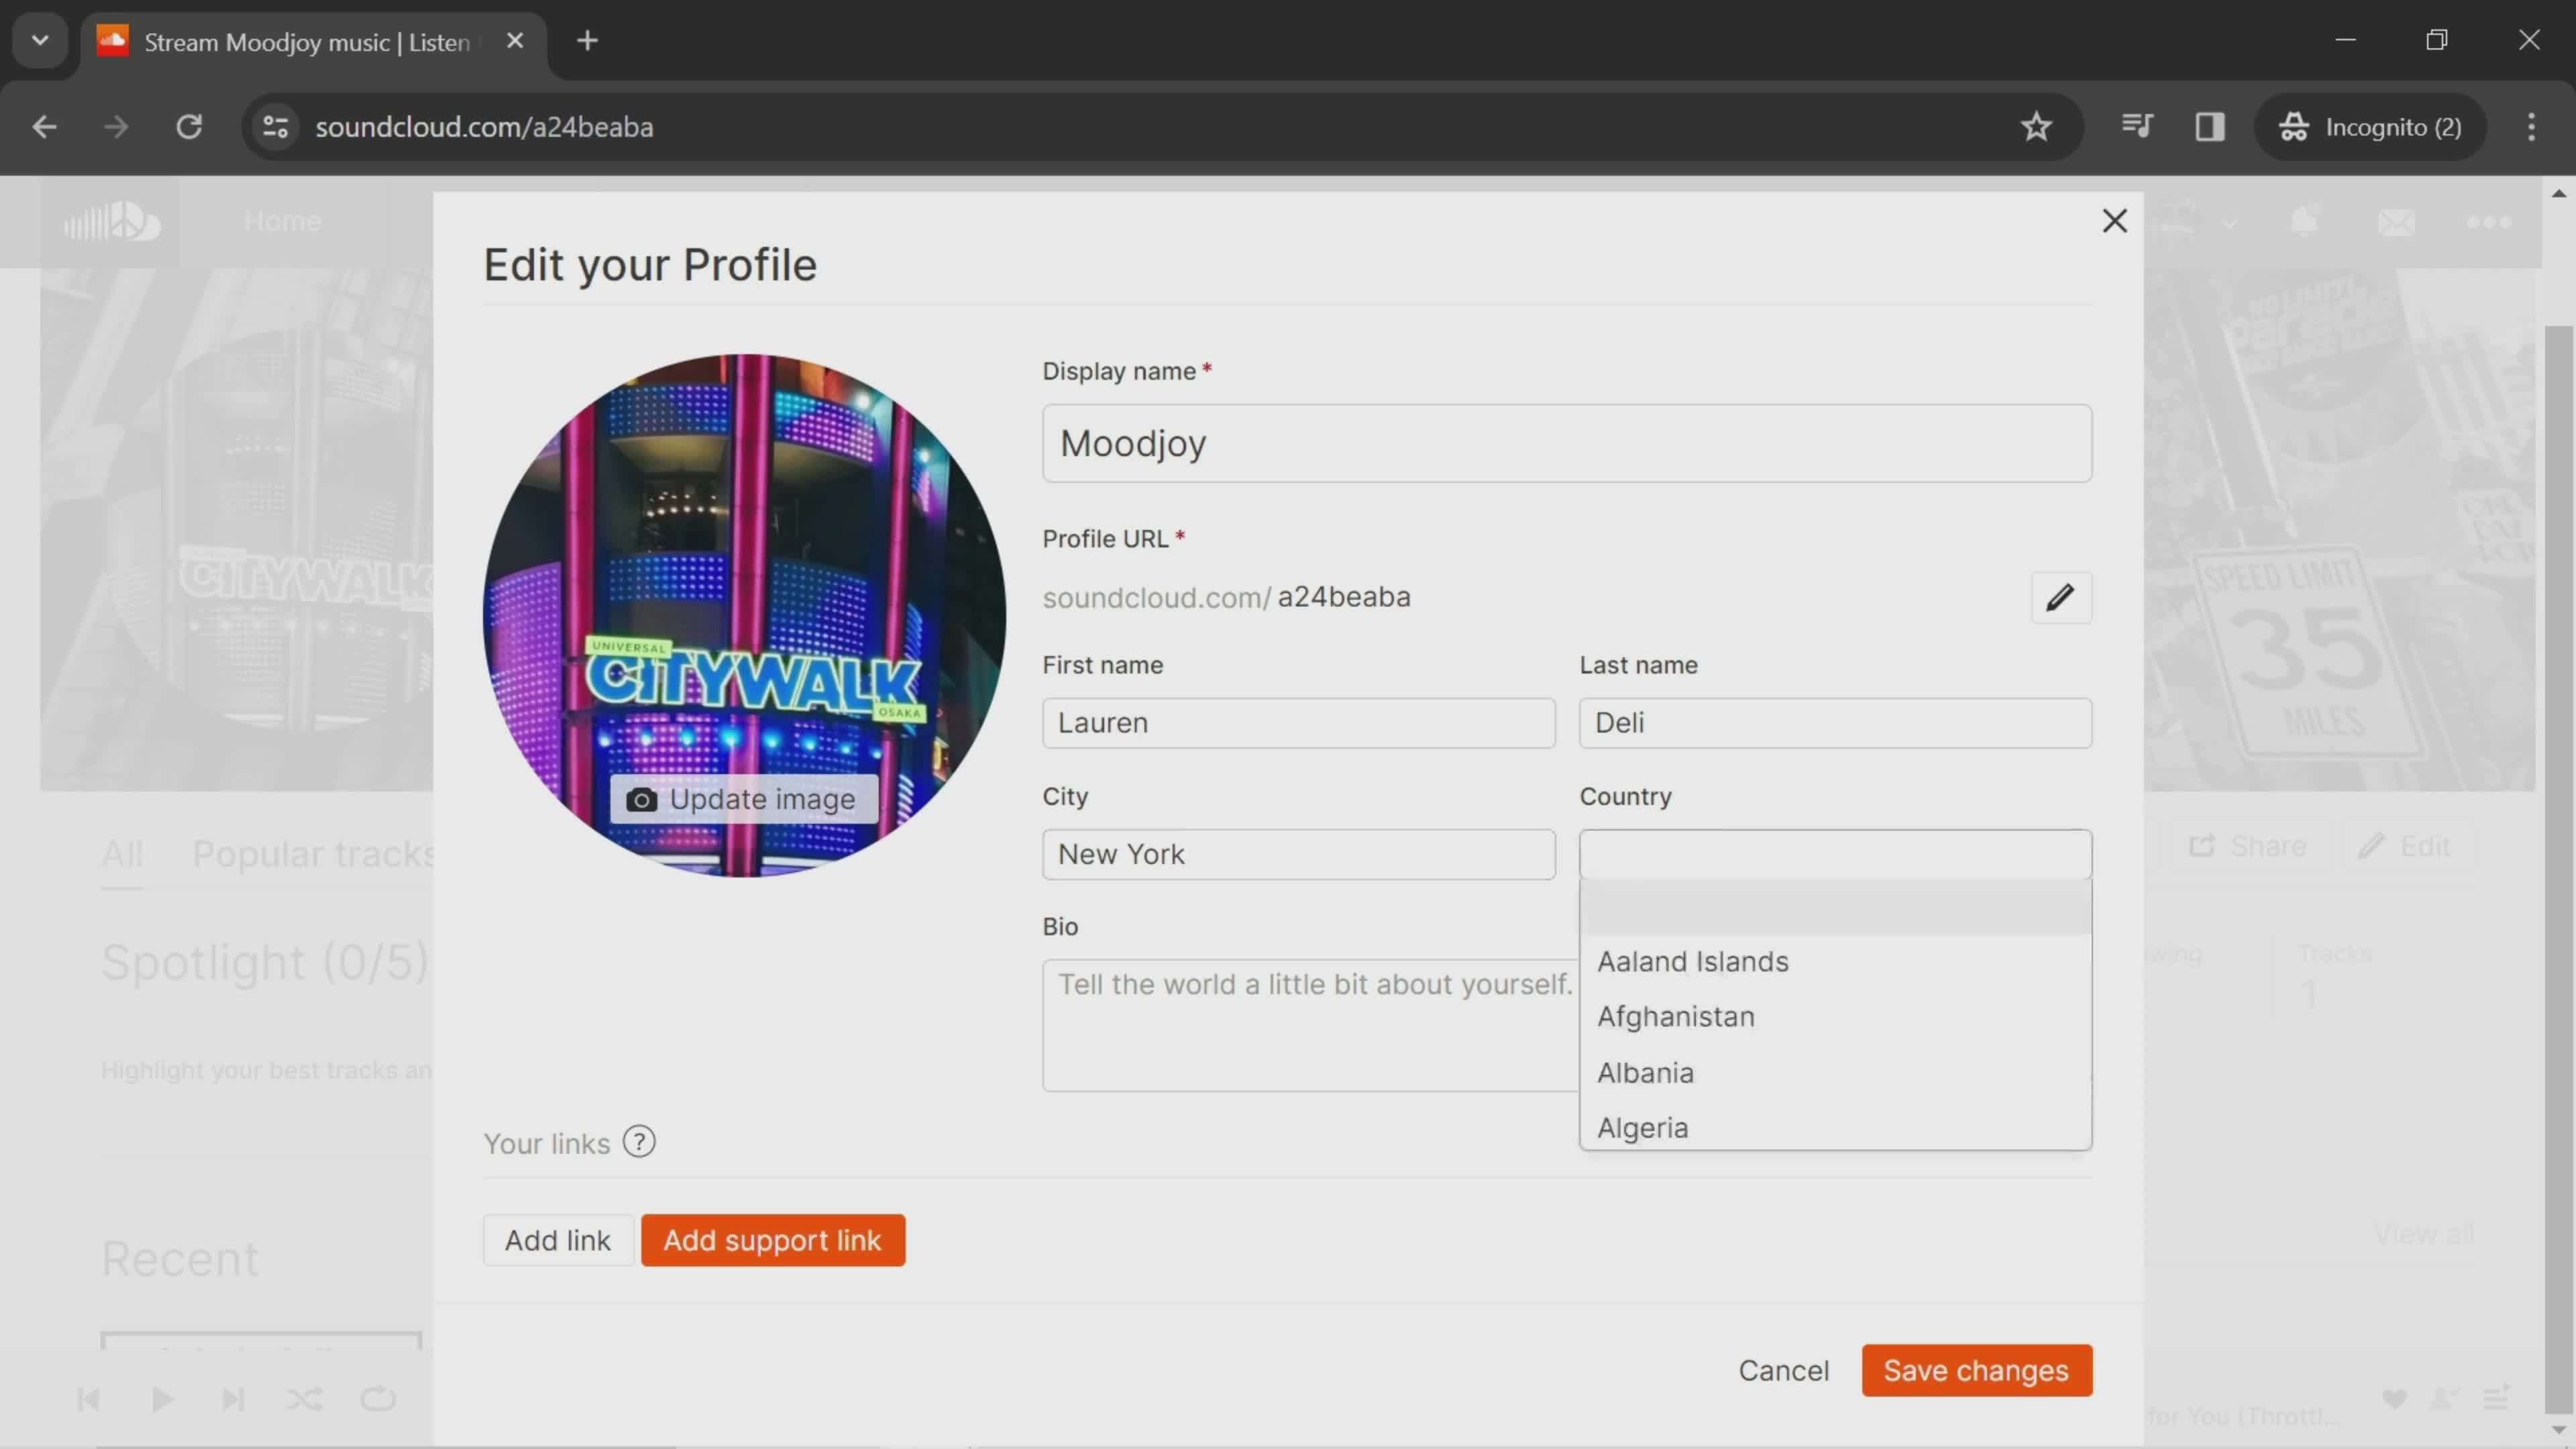Click the browser extensions icon
2576x1449 pixels.
(x=2135, y=125)
